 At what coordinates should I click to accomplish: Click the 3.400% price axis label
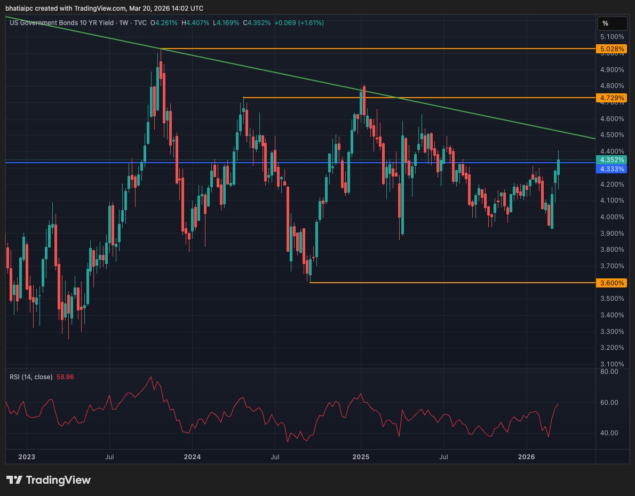pos(612,315)
